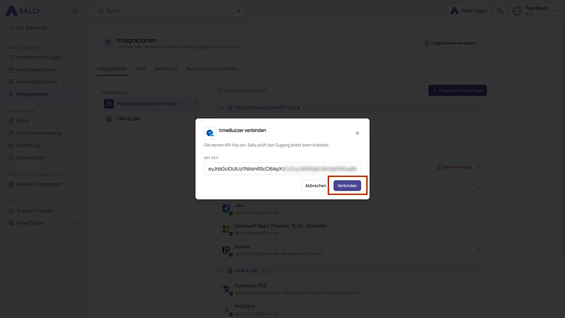
Task: Click the Microsoft Apps icon
Action: [x=226, y=229]
